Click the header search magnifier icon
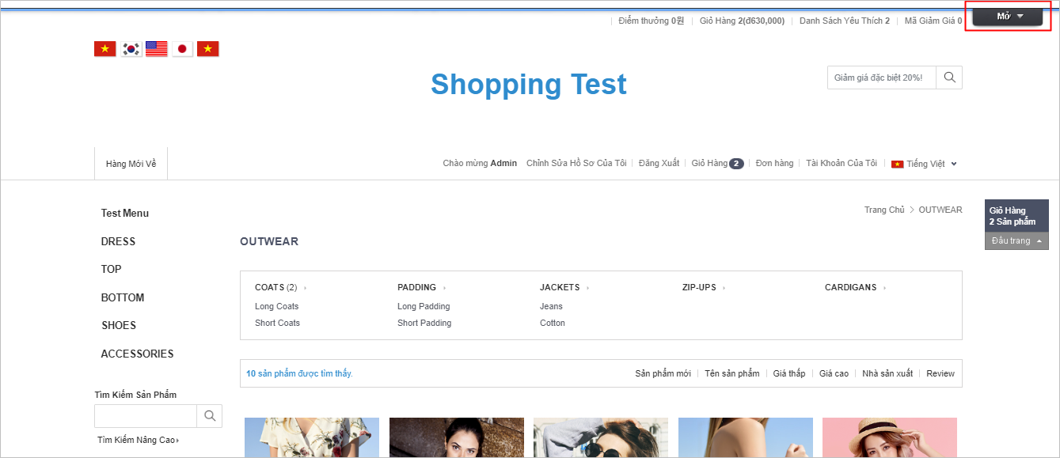Image resolution: width=1060 pixels, height=458 pixels. (949, 78)
